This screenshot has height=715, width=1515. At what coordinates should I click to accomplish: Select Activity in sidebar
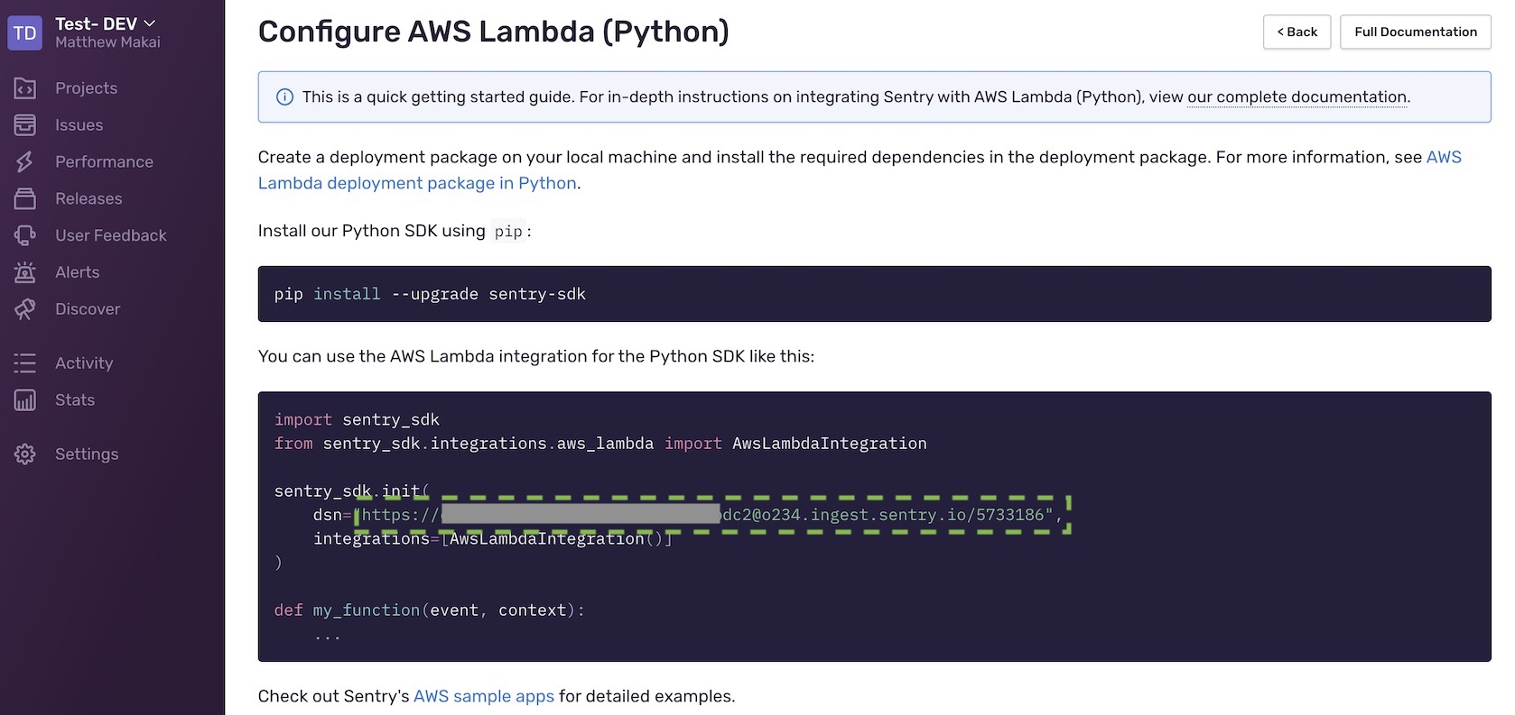(84, 363)
